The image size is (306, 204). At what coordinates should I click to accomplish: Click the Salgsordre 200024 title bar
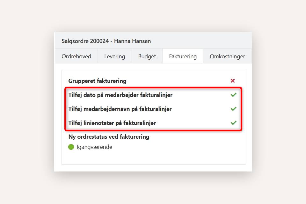point(106,41)
